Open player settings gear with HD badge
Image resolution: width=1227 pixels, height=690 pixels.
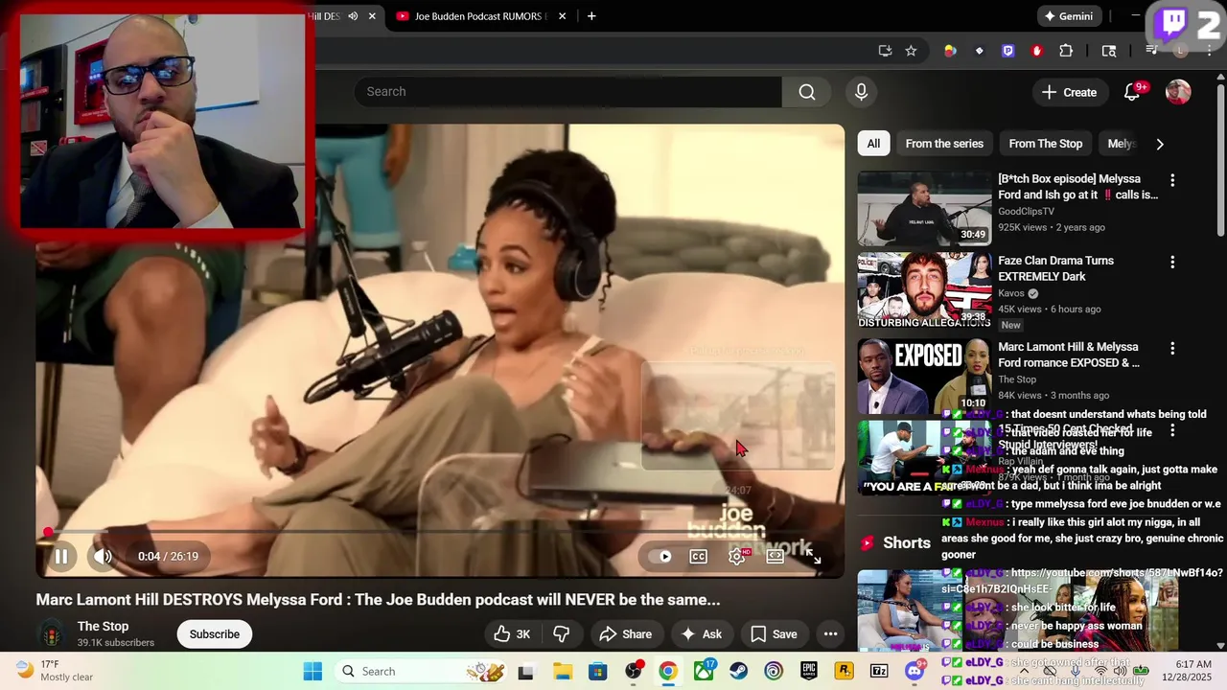(x=737, y=556)
